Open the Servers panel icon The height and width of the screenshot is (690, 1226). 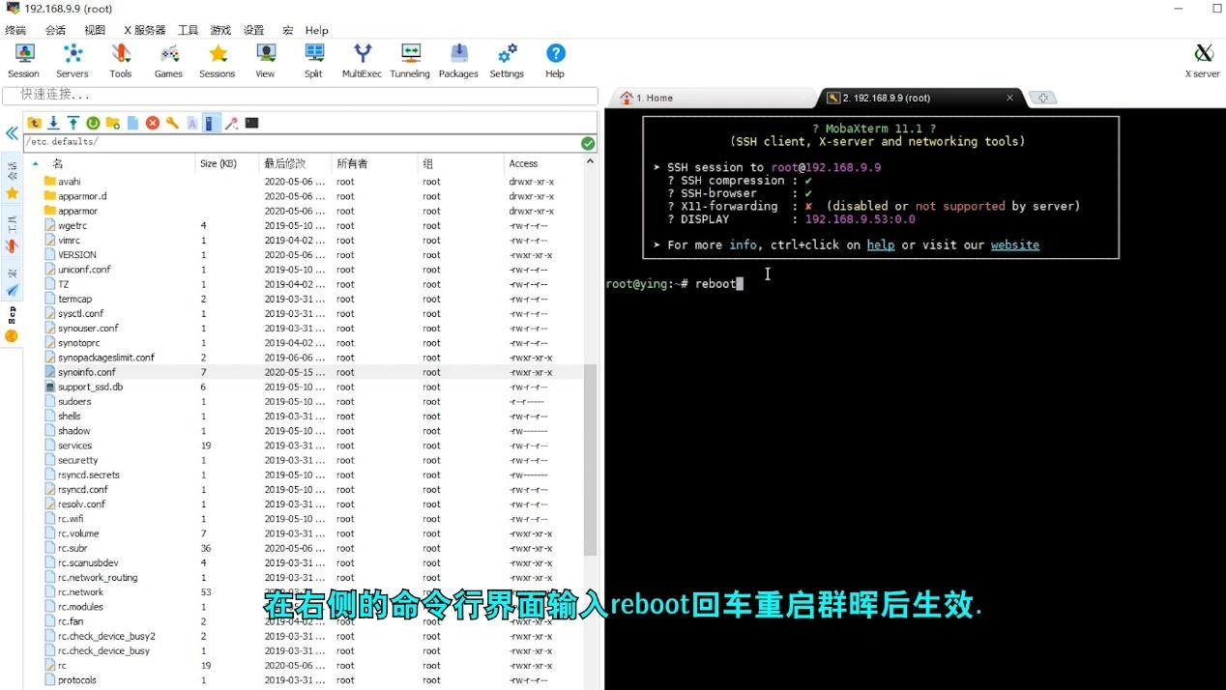(72, 58)
